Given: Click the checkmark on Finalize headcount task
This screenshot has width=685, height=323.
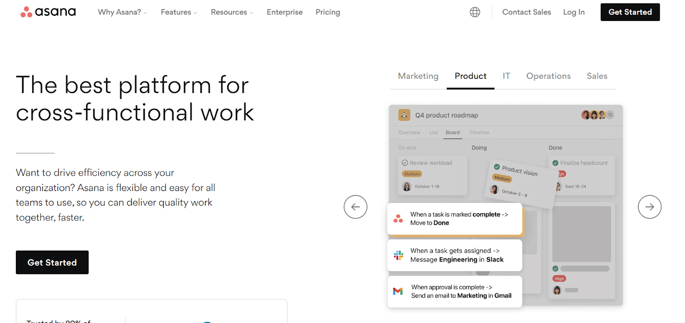Looking at the screenshot, I should (x=555, y=163).
